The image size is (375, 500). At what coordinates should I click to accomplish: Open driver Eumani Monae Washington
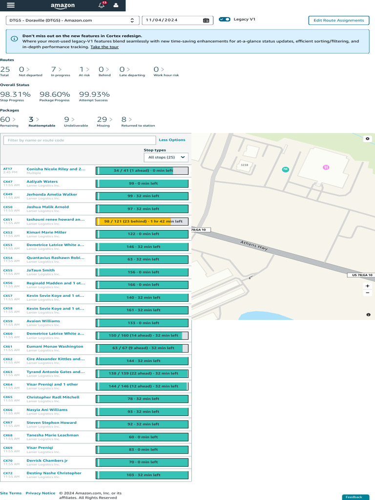(55, 346)
